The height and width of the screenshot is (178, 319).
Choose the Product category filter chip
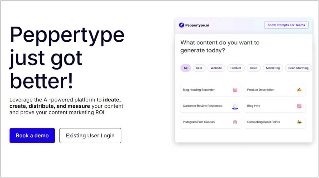tap(236, 68)
